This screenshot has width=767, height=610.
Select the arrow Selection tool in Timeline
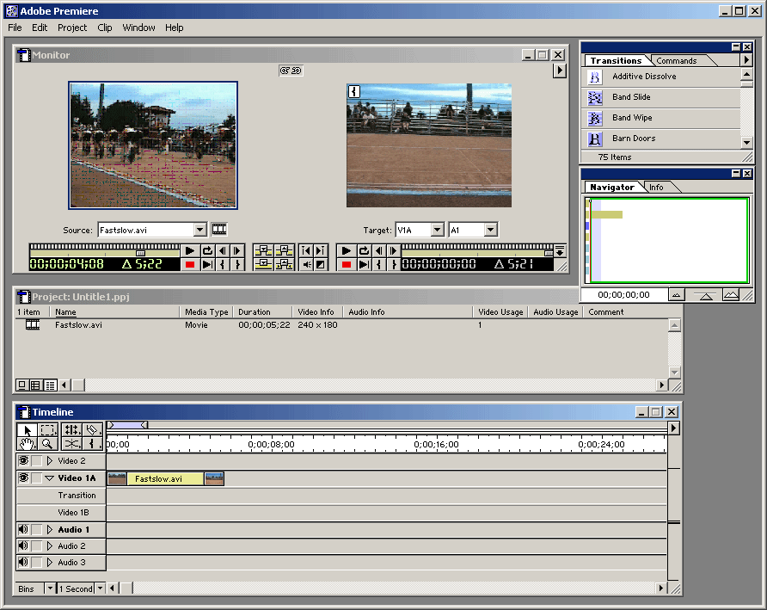point(27,430)
